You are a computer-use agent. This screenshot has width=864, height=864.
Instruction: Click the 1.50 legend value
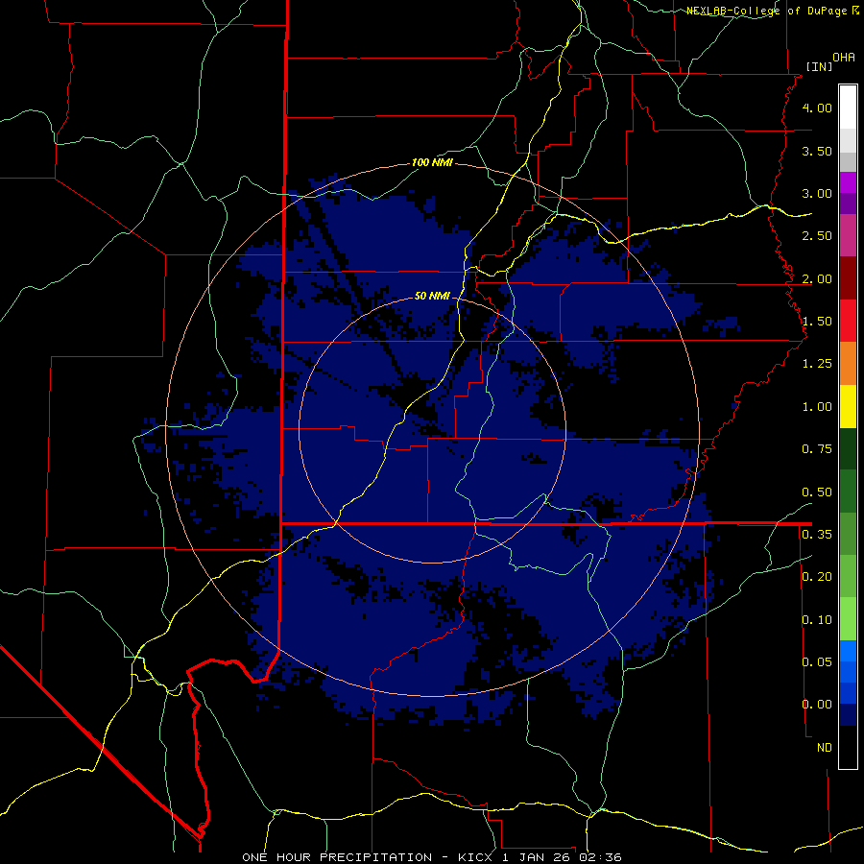pyautogui.click(x=817, y=322)
